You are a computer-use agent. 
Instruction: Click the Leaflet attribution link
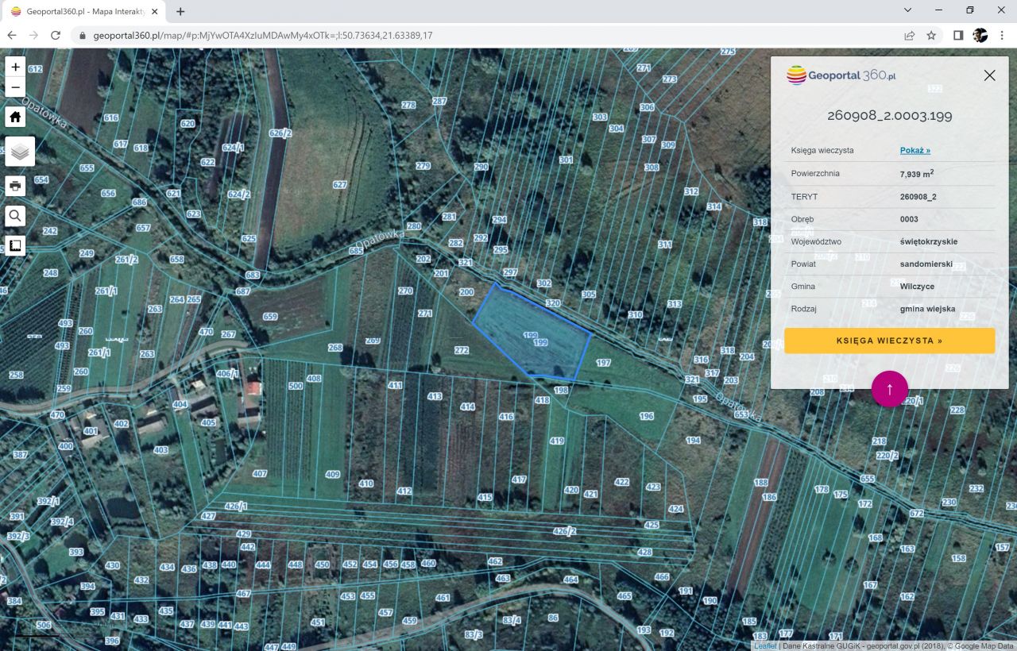click(764, 646)
